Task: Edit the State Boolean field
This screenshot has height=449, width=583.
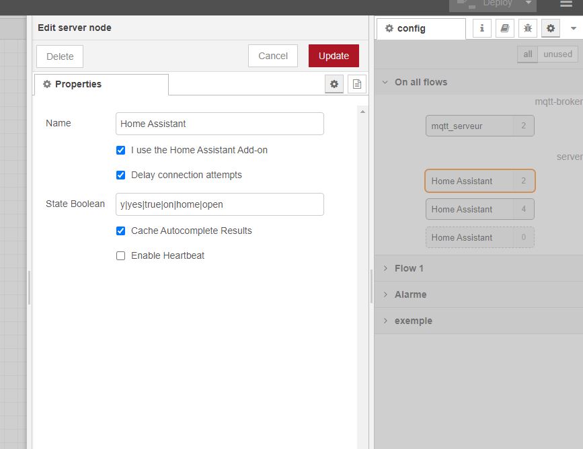Action: (220, 204)
